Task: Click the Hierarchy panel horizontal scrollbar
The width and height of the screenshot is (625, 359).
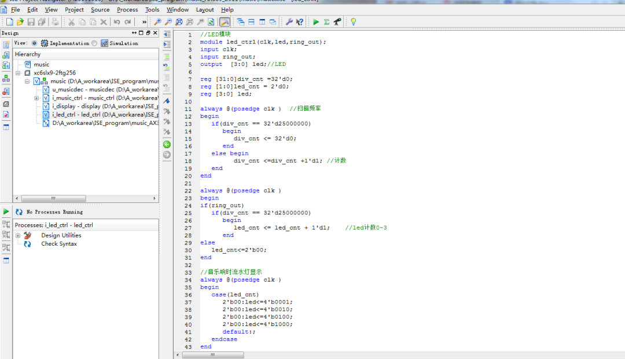Action: (x=53, y=198)
